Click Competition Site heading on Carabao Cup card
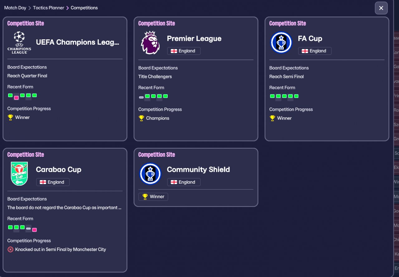 click(x=26, y=155)
